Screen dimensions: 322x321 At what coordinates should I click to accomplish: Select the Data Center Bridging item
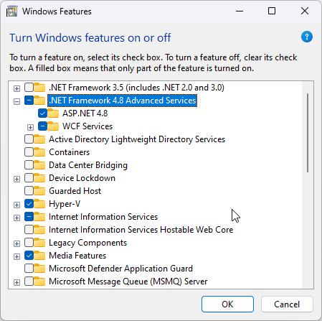click(88, 165)
